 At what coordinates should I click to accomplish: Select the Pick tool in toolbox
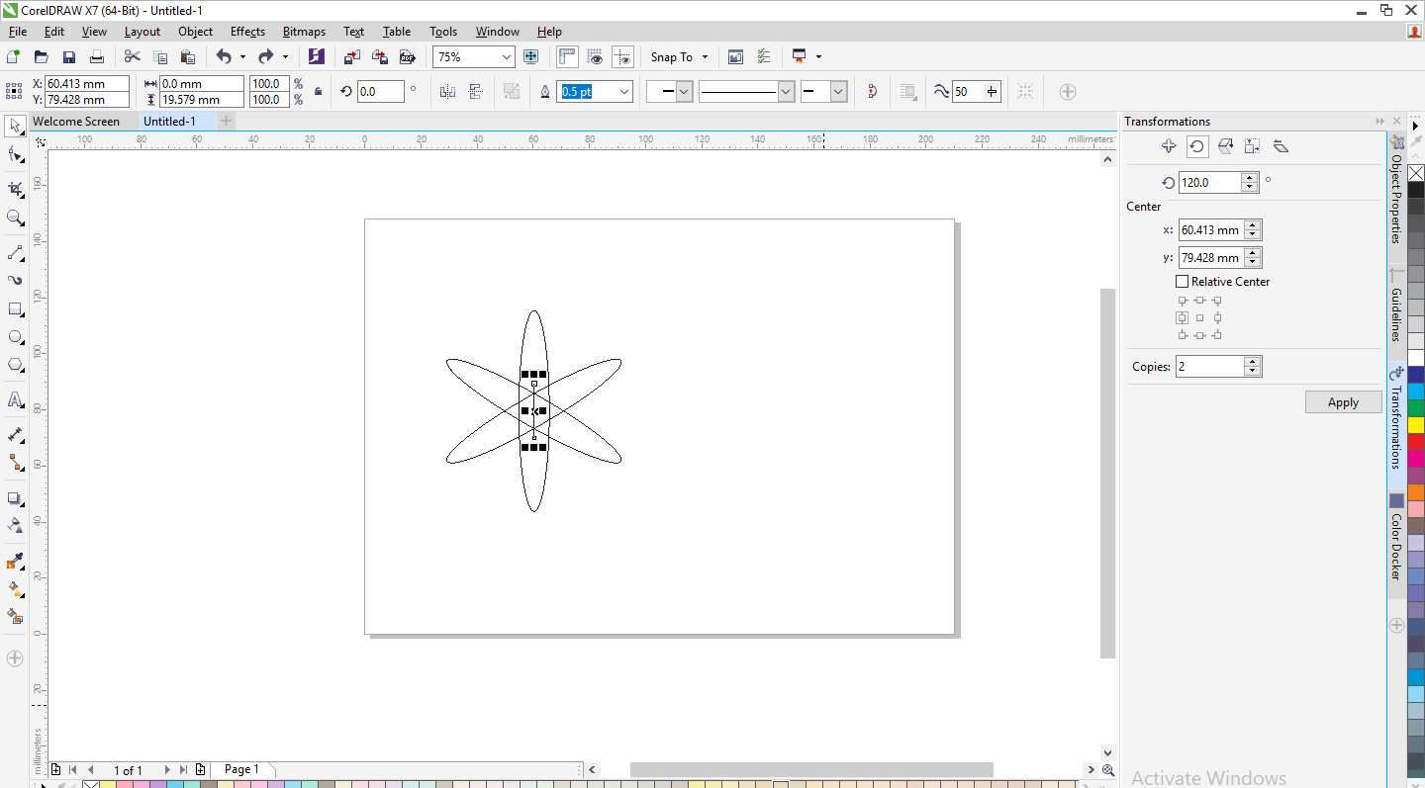[15, 126]
